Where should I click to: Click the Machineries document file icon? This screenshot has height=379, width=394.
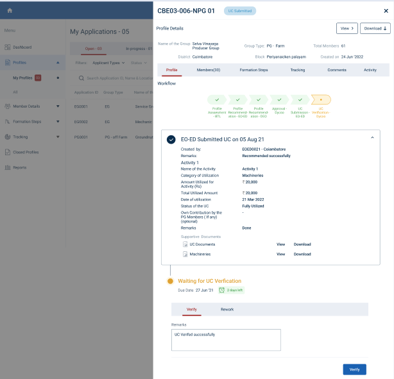[x=185, y=254]
